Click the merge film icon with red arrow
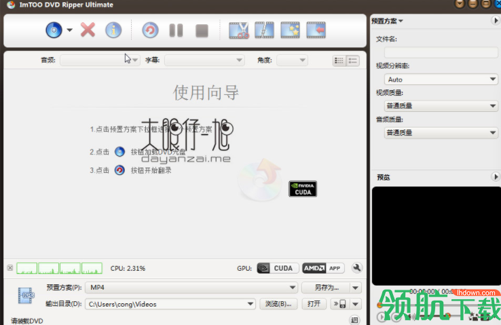501x325 pixels. coord(316,31)
